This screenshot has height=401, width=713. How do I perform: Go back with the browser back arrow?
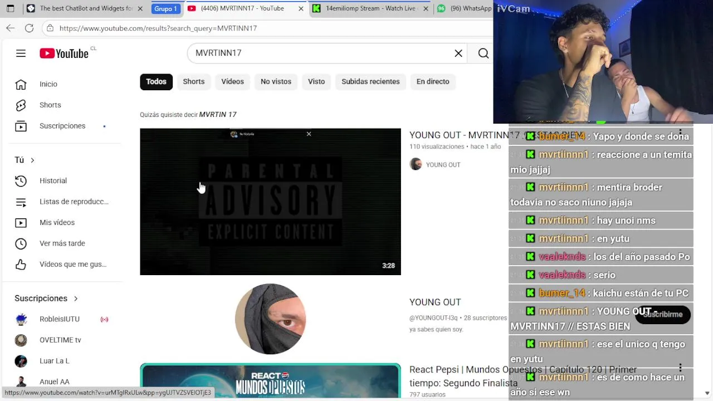tap(11, 28)
